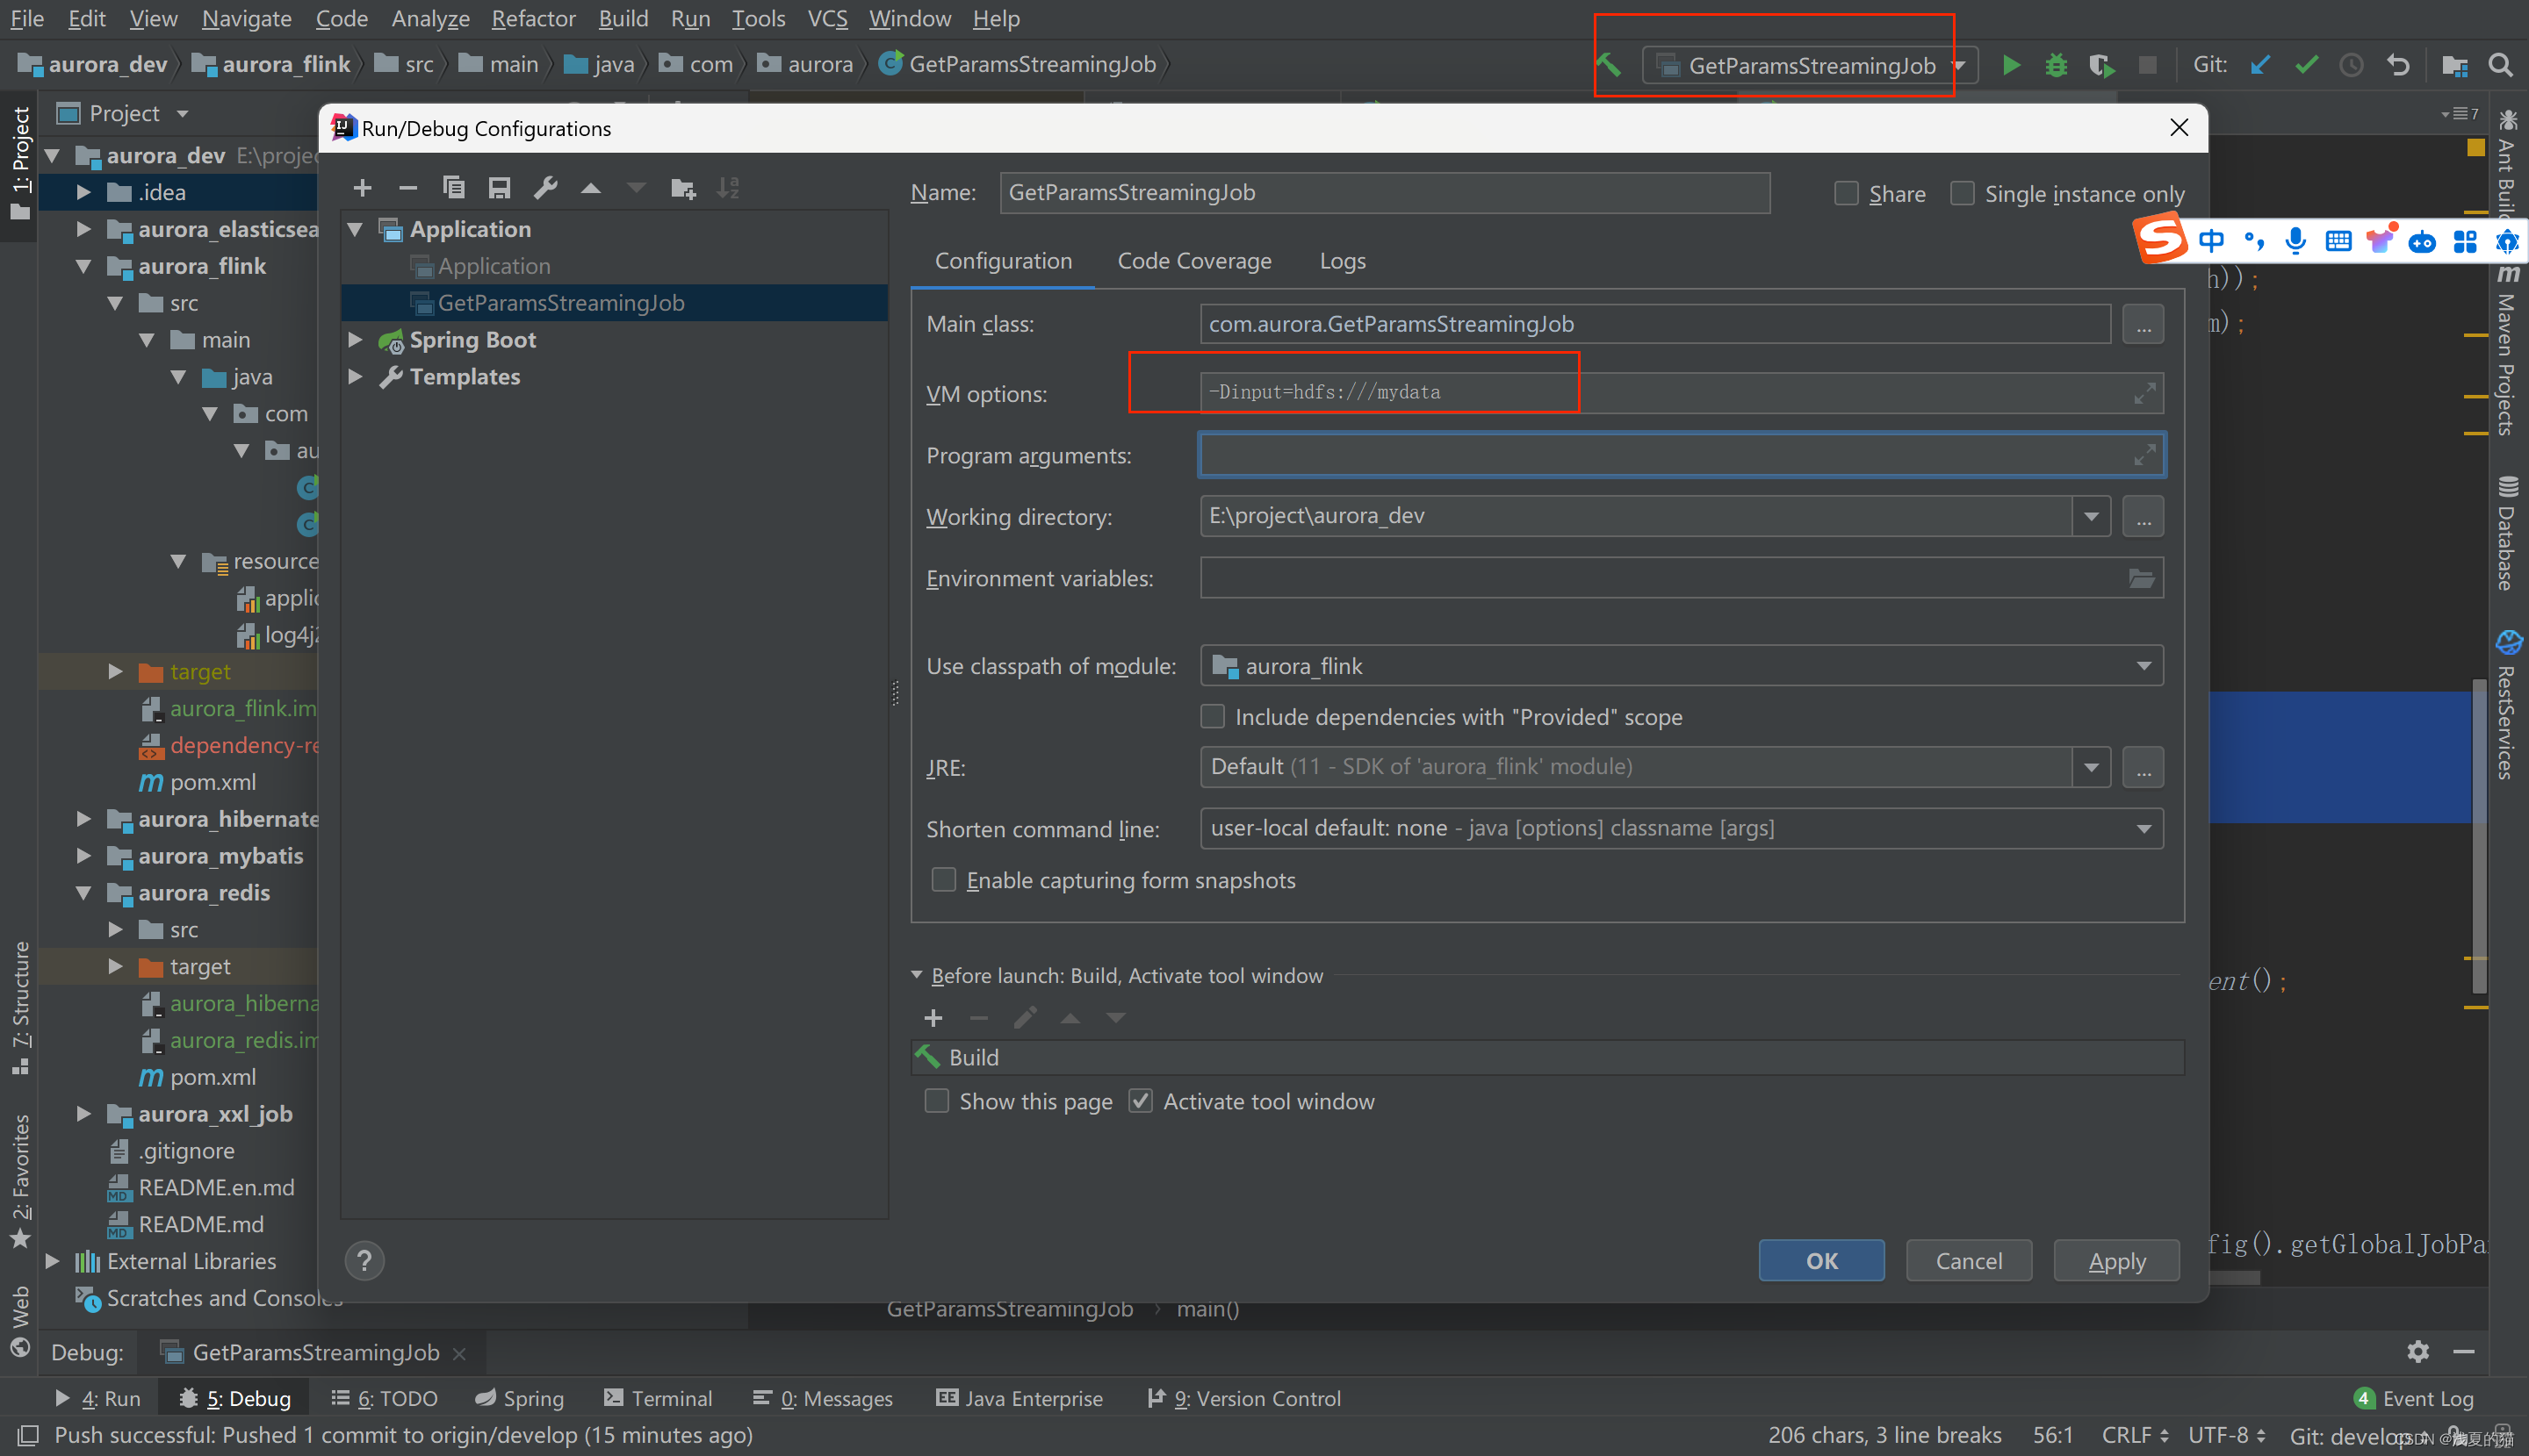Click the Cancel button
Viewport: 2529px width, 1456px height.
1968,1261
